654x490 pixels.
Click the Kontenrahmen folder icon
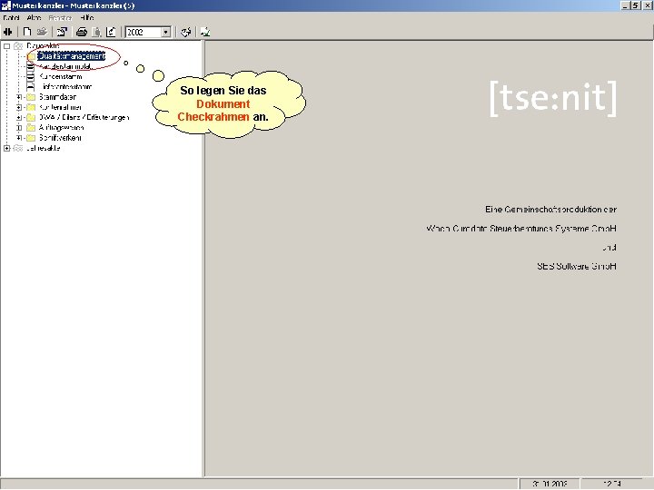[x=31, y=107]
